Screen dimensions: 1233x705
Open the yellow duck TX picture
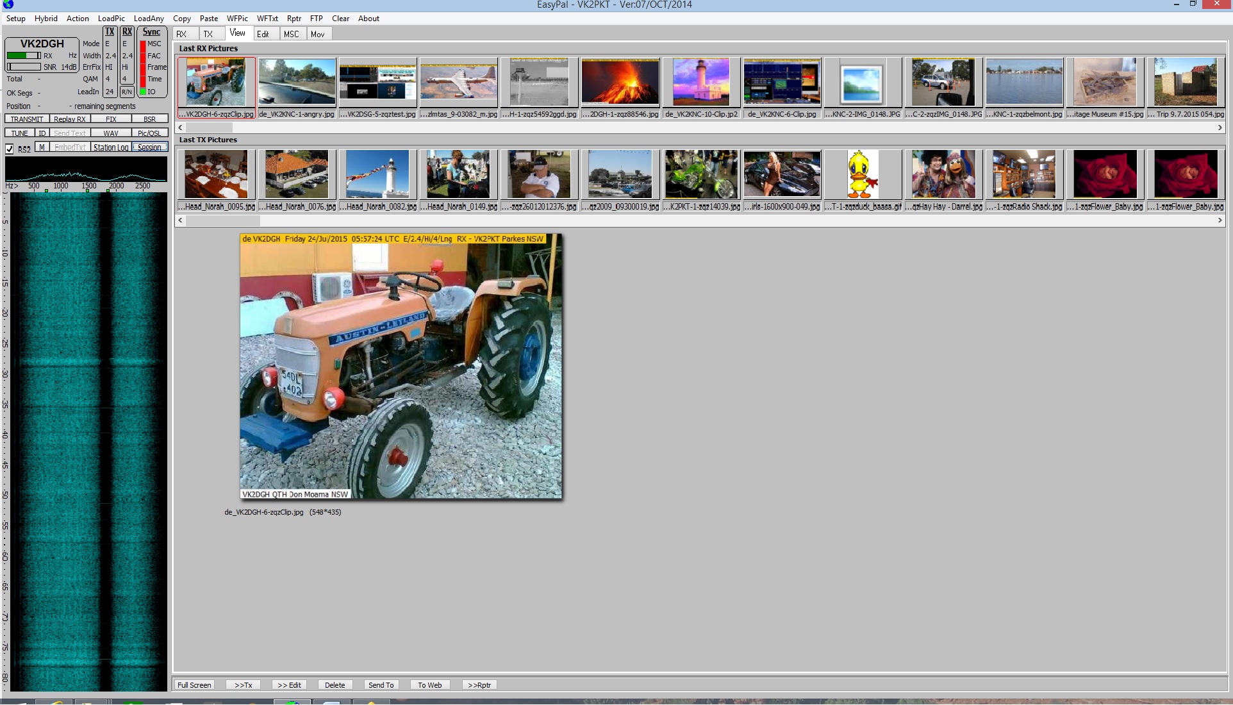pos(862,174)
